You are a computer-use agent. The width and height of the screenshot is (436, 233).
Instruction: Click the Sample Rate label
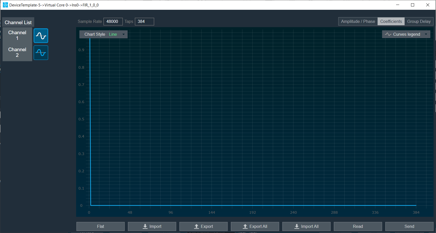pos(90,22)
